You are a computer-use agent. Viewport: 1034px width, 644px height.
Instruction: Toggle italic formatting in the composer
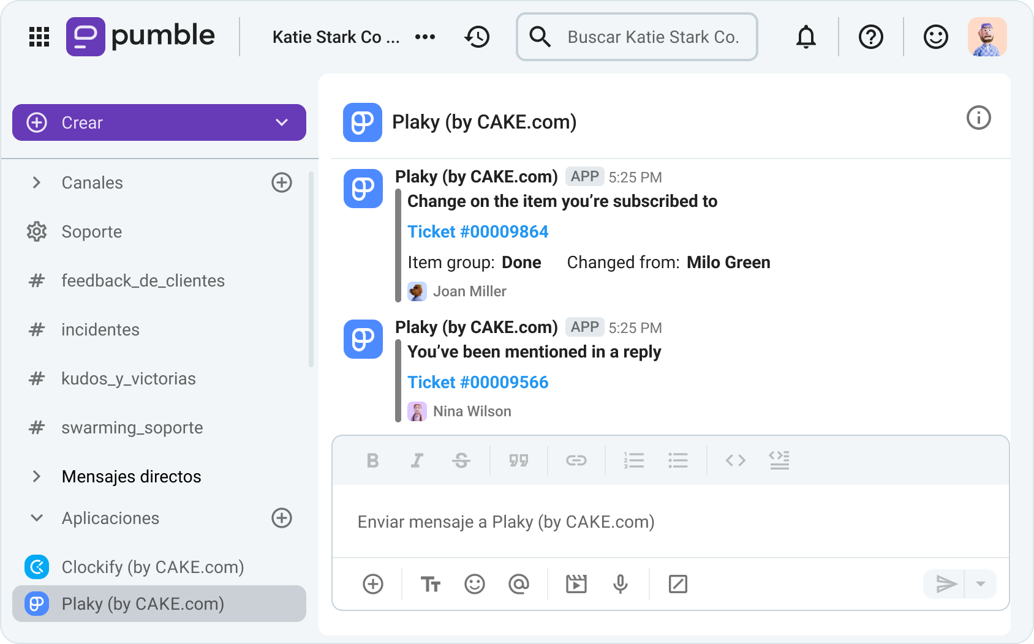click(x=417, y=460)
